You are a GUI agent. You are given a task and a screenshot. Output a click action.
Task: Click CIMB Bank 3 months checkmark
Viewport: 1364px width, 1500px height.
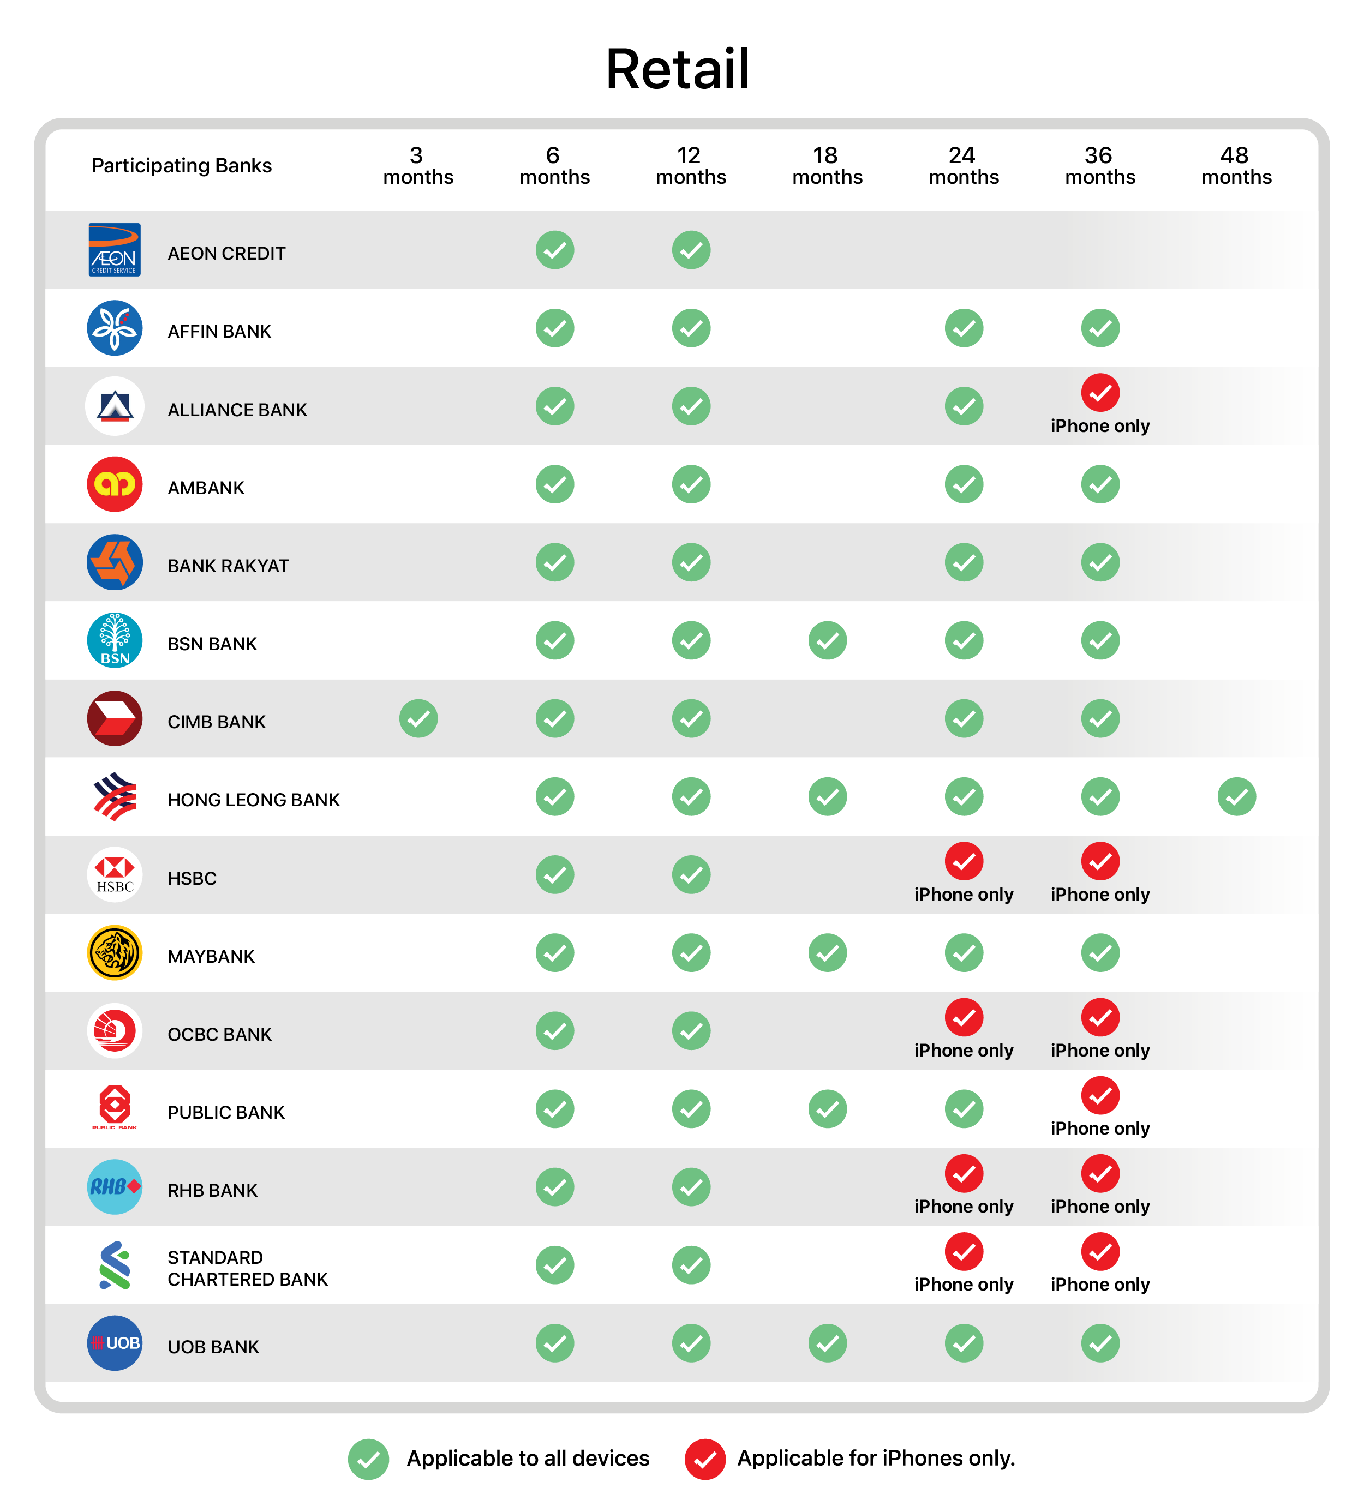(419, 719)
